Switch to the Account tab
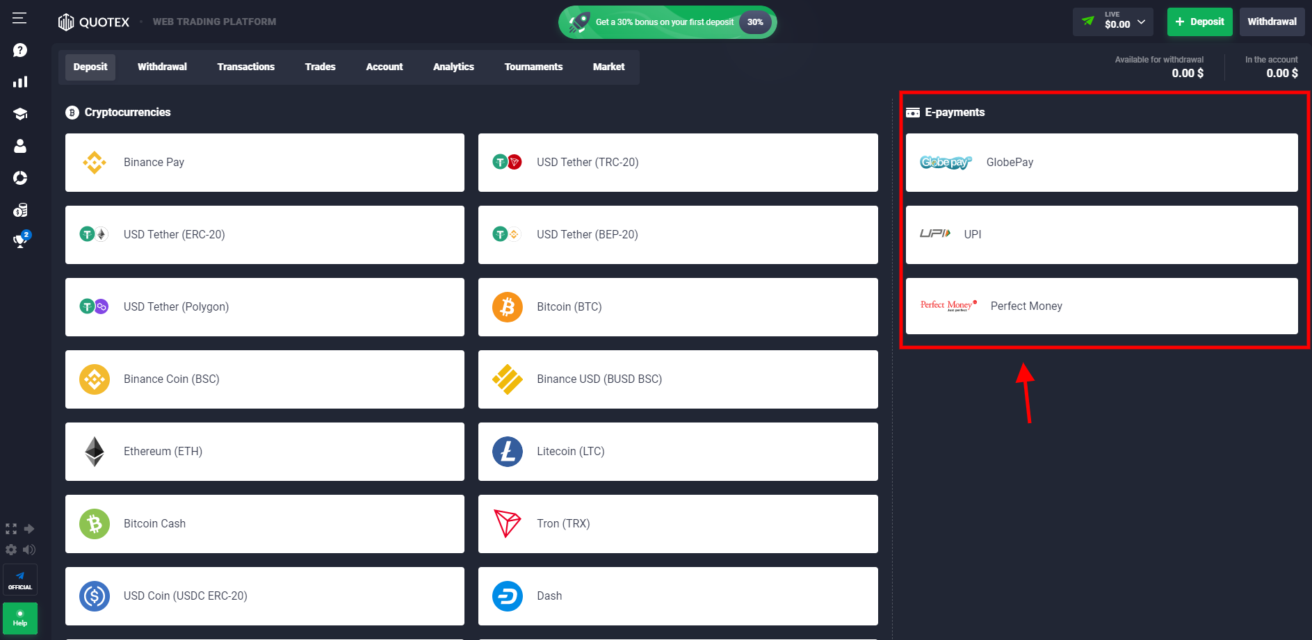 pyautogui.click(x=384, y=67)
